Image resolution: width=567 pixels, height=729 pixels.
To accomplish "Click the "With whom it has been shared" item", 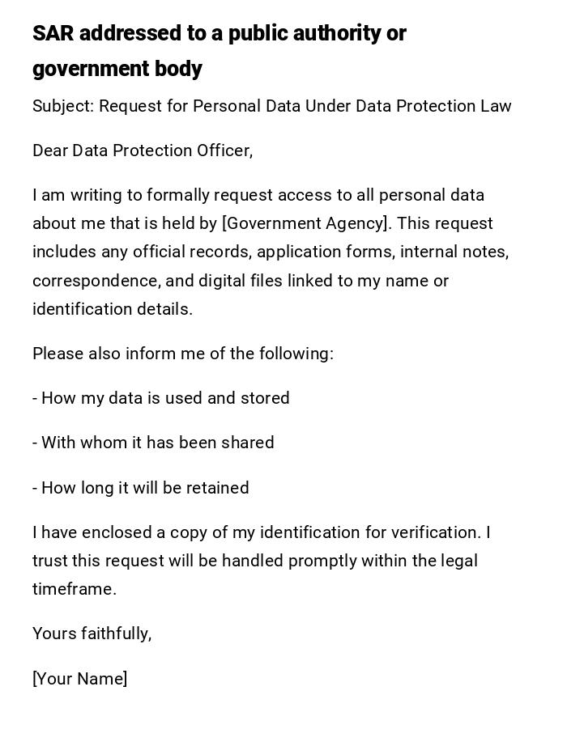I will (158, 443).
